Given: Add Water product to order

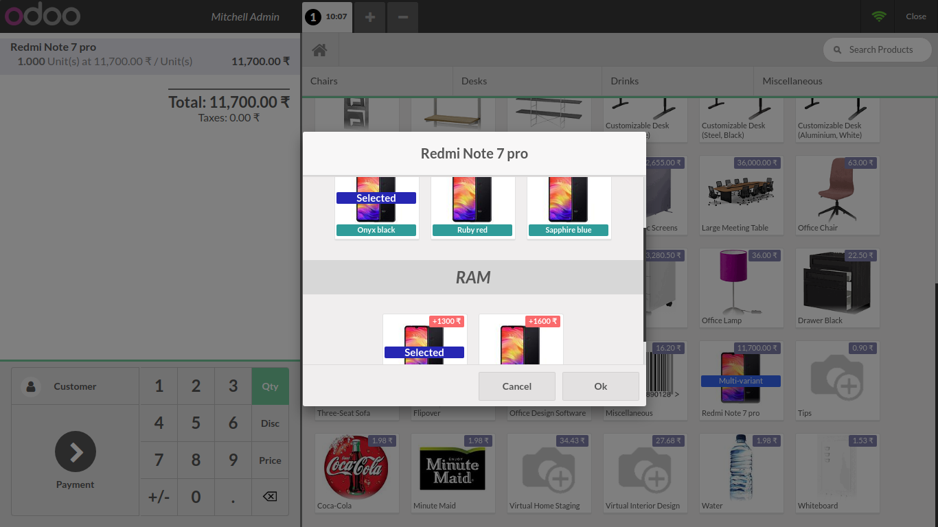Looking at the screenshot, I should (x=742, y=473).
